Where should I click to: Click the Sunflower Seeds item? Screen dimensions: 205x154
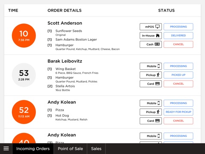click(69, 31)
